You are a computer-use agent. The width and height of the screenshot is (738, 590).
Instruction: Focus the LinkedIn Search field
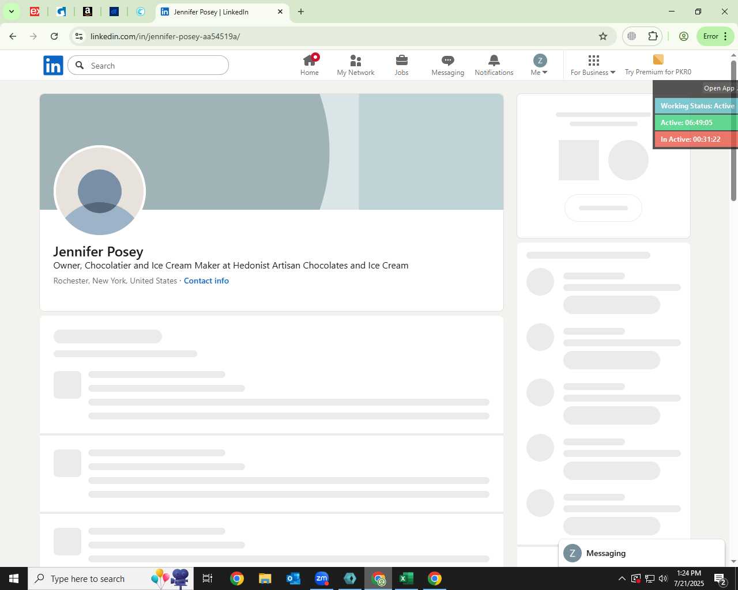pyautogui.click(x=148, y=65)
